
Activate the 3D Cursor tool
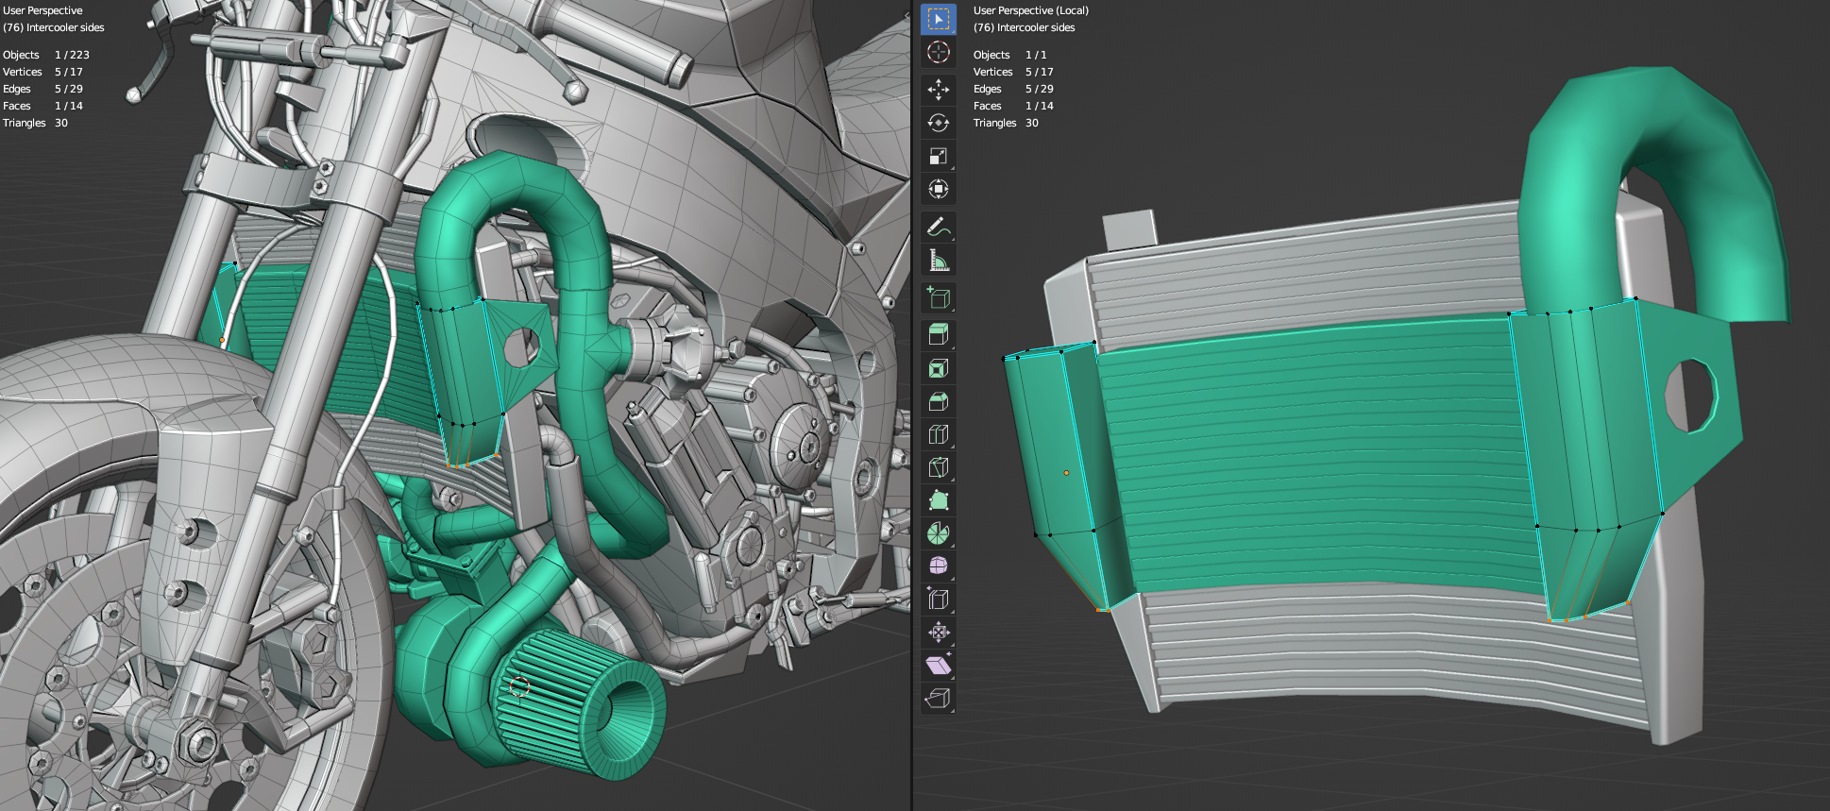(x=938, y=52)
